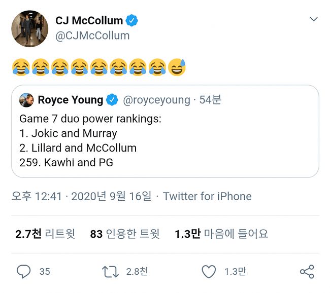Click the retweet arrows icon
Image resolution: width=330 pixels, height=293 pixels.
[110, 272]
